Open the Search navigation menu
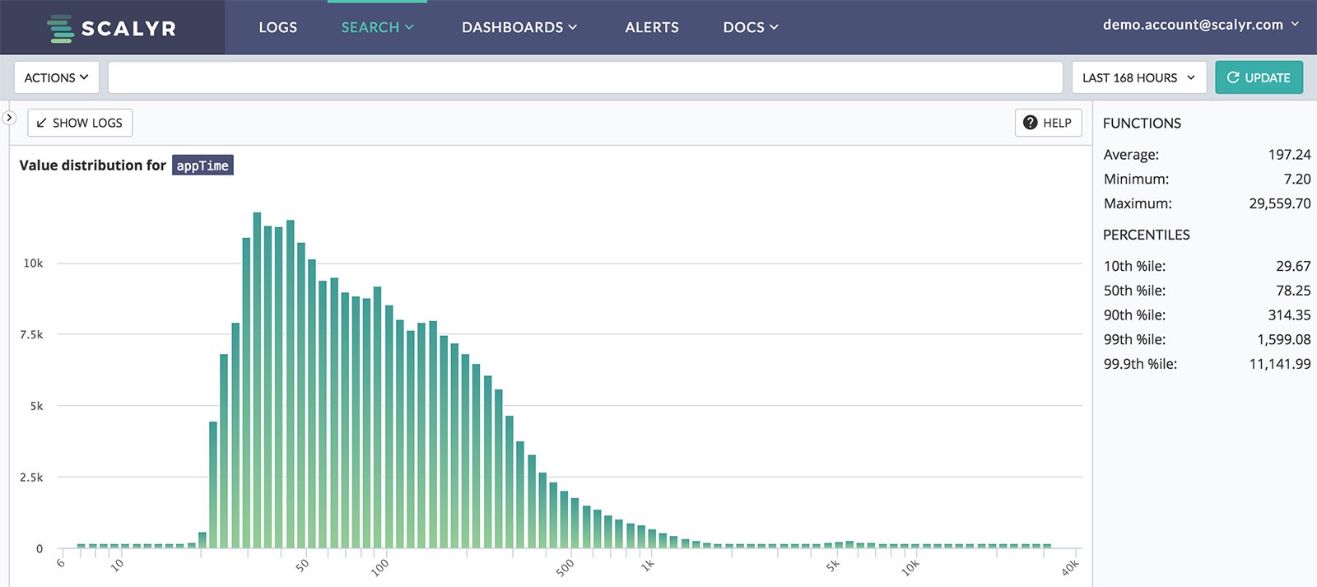This screenshot has height=587, width=1317. [x=377, y=27]
